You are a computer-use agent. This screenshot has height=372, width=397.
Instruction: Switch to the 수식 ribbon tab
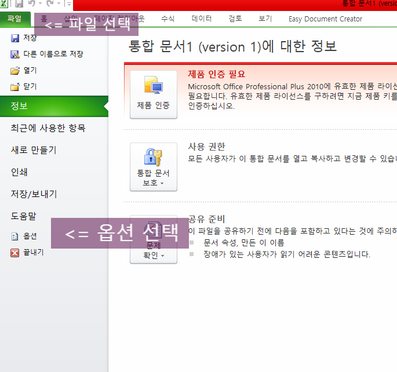pyautogui.click(x=167, y=19)
